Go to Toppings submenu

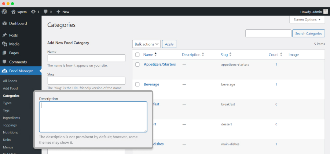pos(10,125)
